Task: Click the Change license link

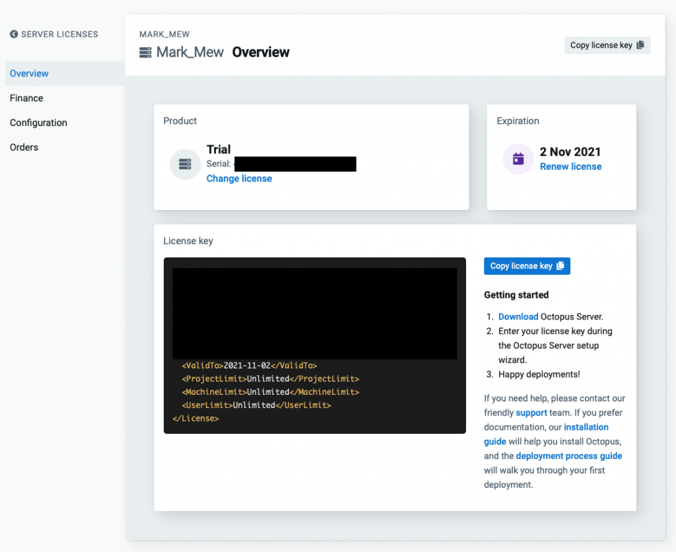Action: 239,178
